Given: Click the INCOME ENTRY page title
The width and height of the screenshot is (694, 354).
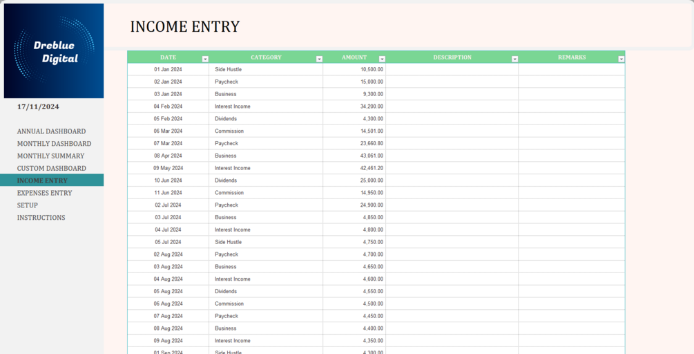Looking at the screenshot, I should [184, 26].
